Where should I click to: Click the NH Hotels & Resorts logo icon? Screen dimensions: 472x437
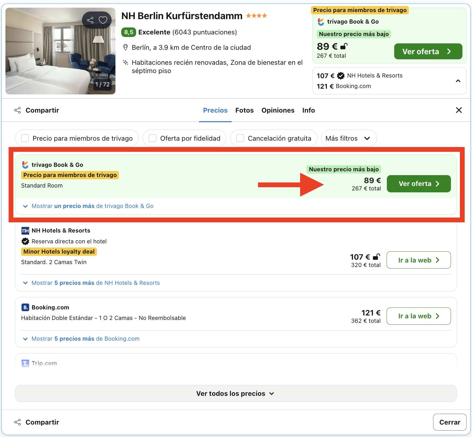[x=25, y=230]
